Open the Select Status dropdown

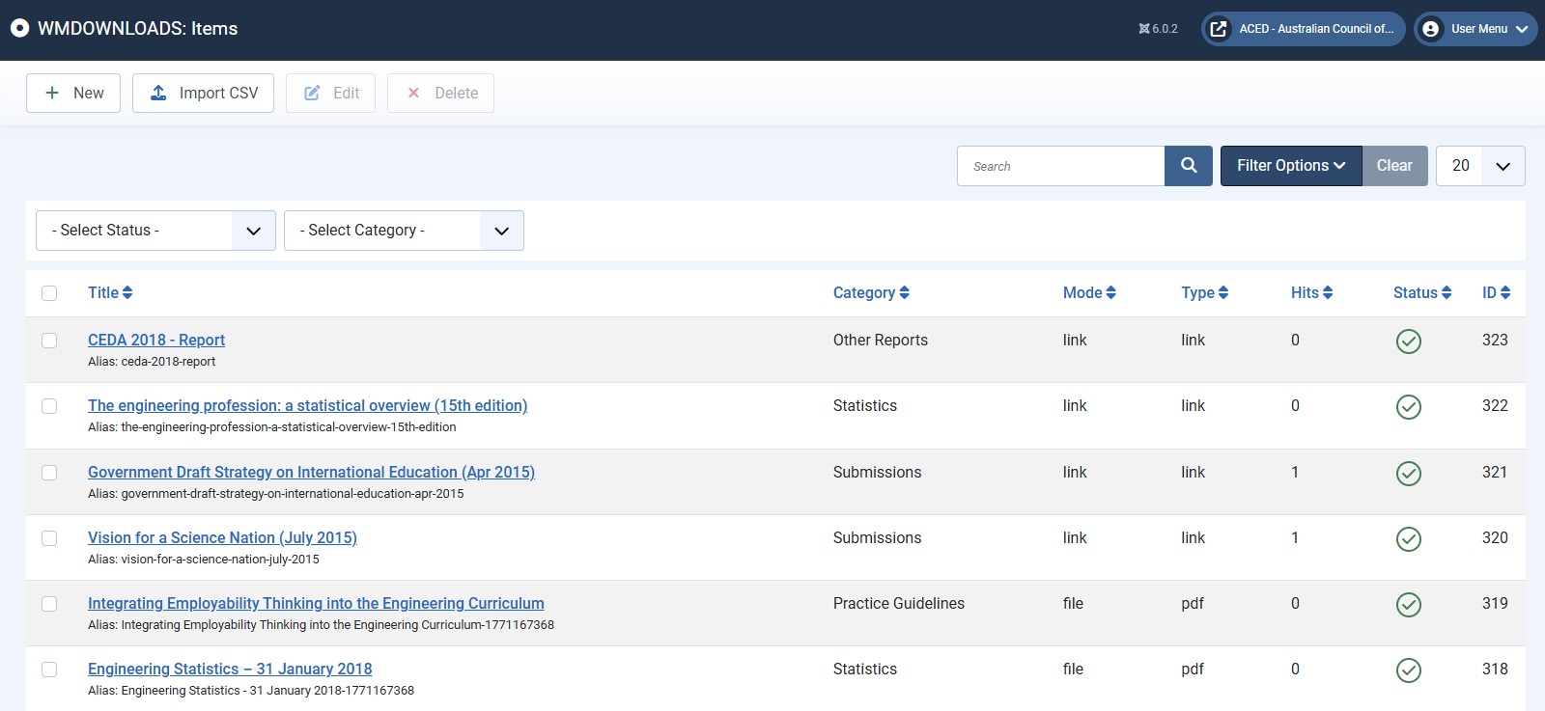point(155,231)
